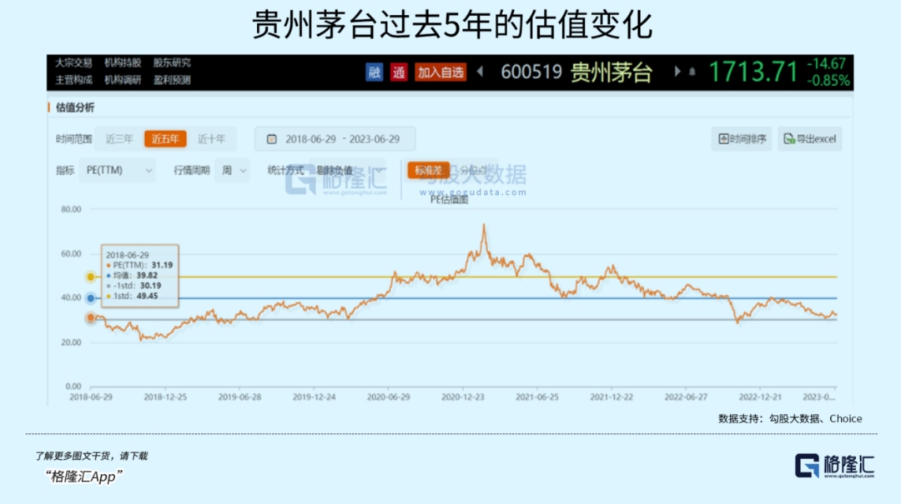The image size is (901, 504).
Task: Open PE(TTM) indicator dropdown
Action: 118,171
